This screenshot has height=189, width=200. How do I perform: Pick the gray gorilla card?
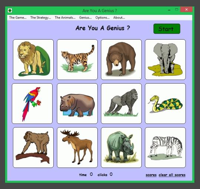click(x=121, y=104)
